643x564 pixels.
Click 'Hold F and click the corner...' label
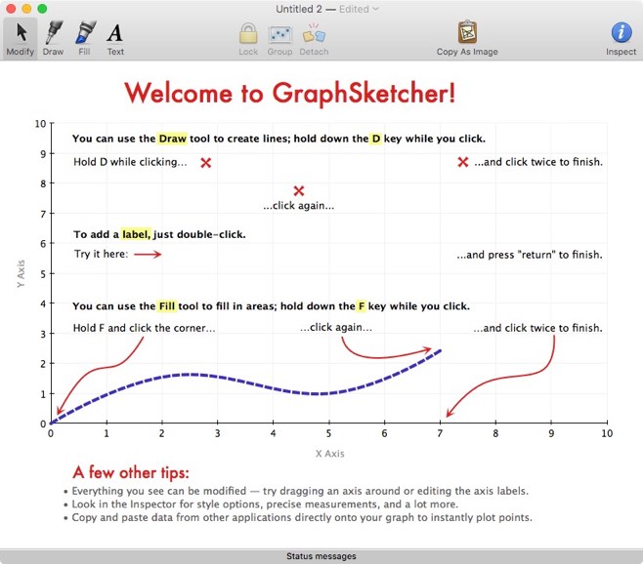[x=144, y=328]
